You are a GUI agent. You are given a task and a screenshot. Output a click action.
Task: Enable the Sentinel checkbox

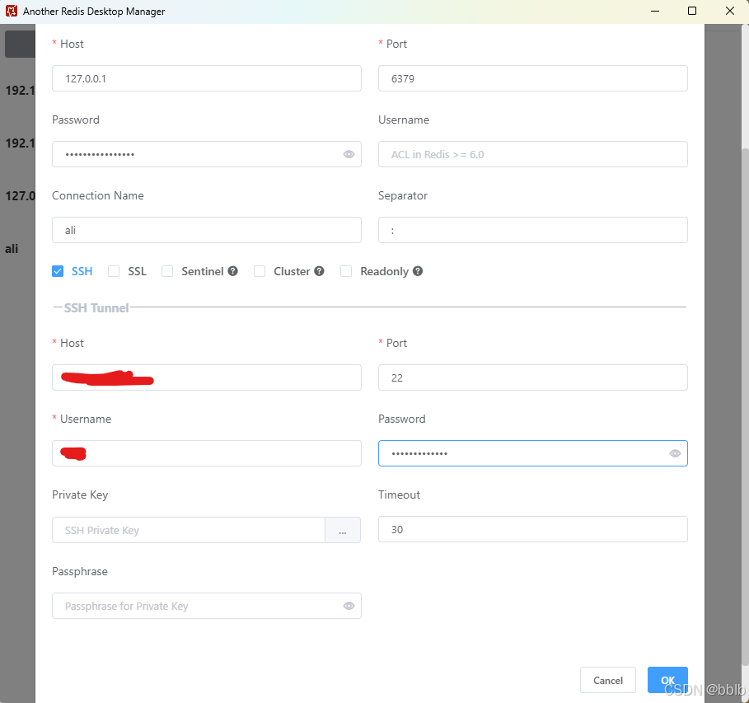(167, 271)
